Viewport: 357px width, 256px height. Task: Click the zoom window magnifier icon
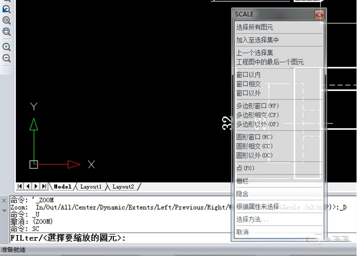pyautogui.click(x=6, y=32)
